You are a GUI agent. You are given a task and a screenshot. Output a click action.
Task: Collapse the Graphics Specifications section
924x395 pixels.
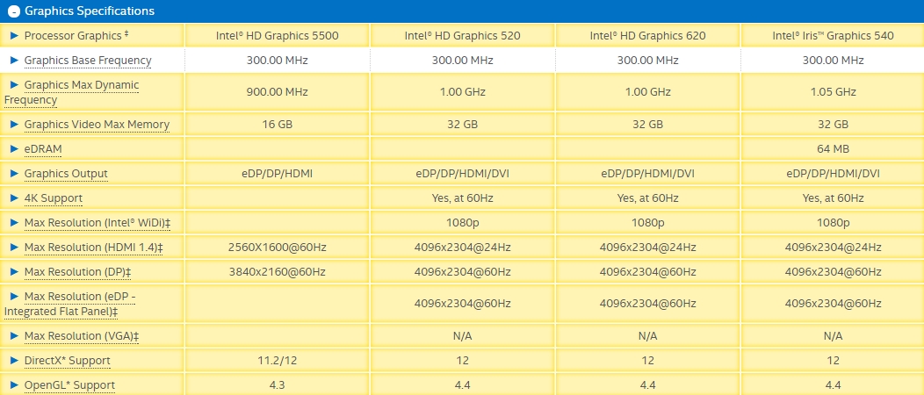[14, 11]
